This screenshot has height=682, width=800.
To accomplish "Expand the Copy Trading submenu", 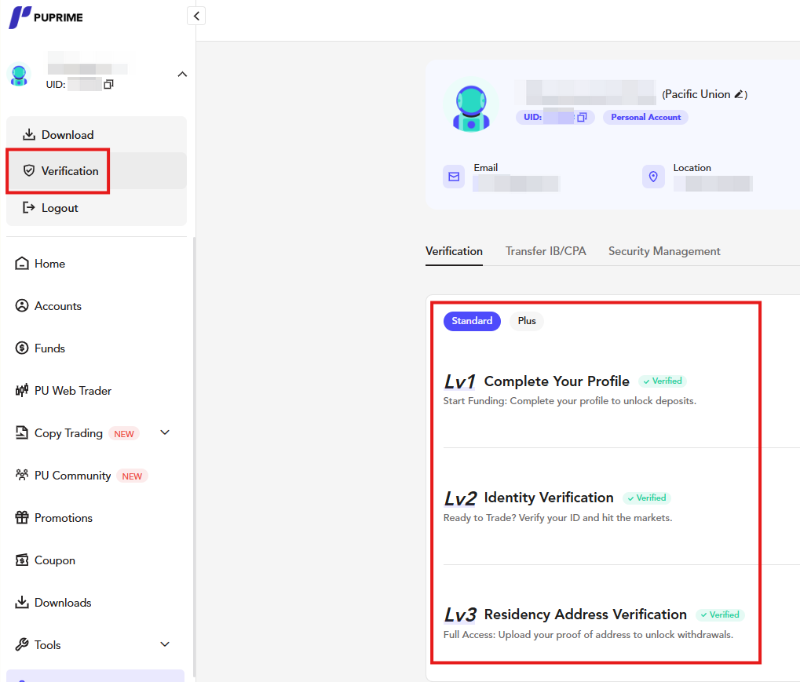I will click(x=165, y=432).
